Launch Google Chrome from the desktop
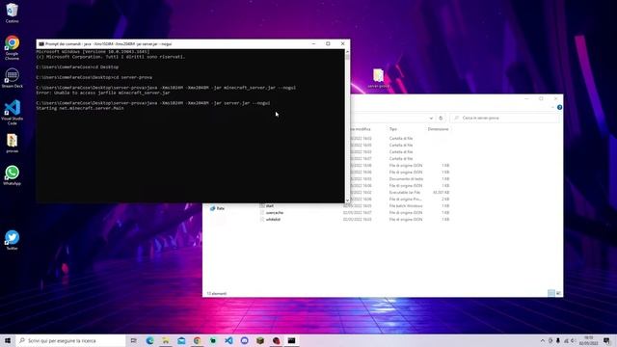This screenshot has width=617, height=347. pos(12,47)
